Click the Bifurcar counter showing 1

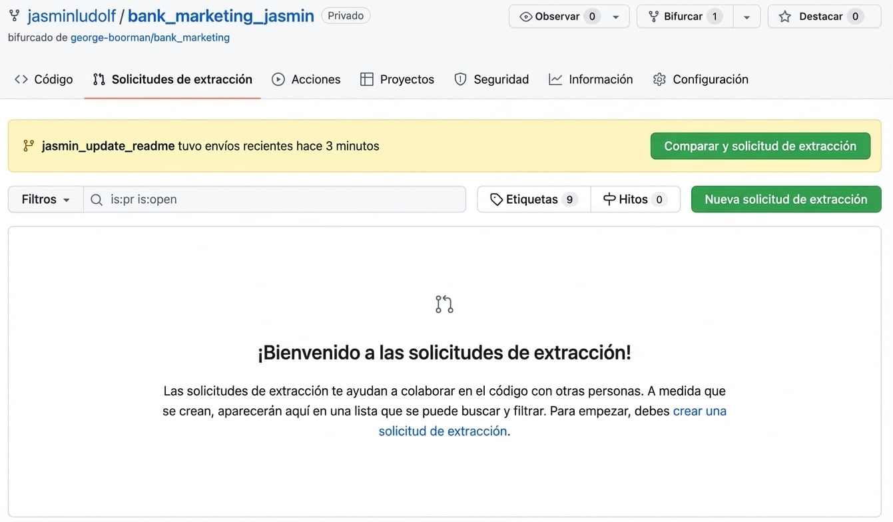click(x=715, y=17)
